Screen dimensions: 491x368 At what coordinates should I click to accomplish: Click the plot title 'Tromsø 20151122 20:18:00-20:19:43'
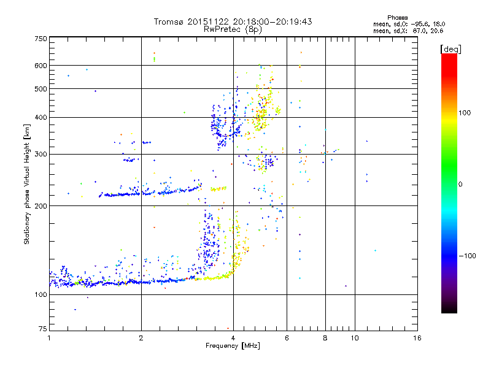[233, 21]
